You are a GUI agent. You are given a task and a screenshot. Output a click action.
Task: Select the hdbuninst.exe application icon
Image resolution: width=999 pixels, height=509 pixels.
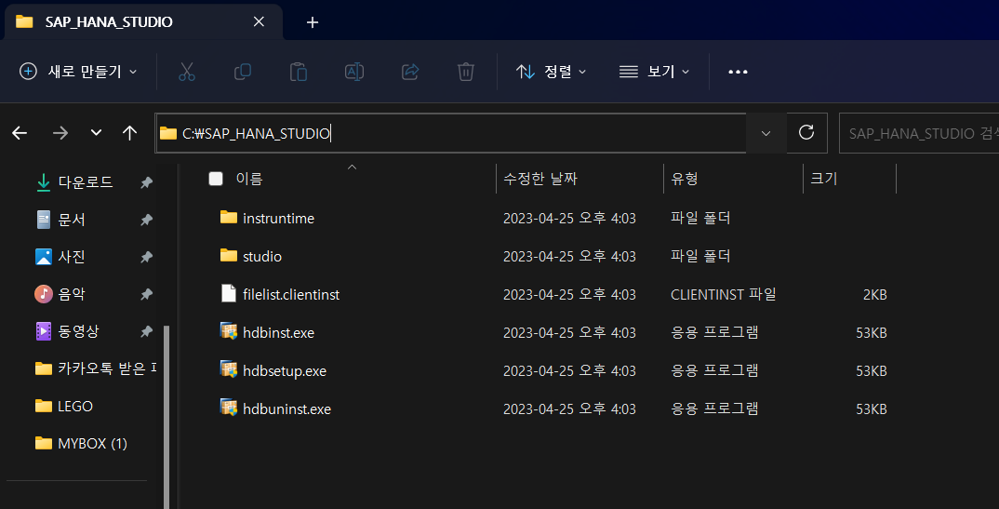[229, 408]
